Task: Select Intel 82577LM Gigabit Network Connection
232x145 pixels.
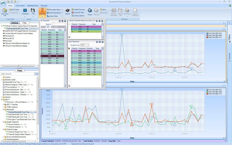Action: [x=21, y=31]
